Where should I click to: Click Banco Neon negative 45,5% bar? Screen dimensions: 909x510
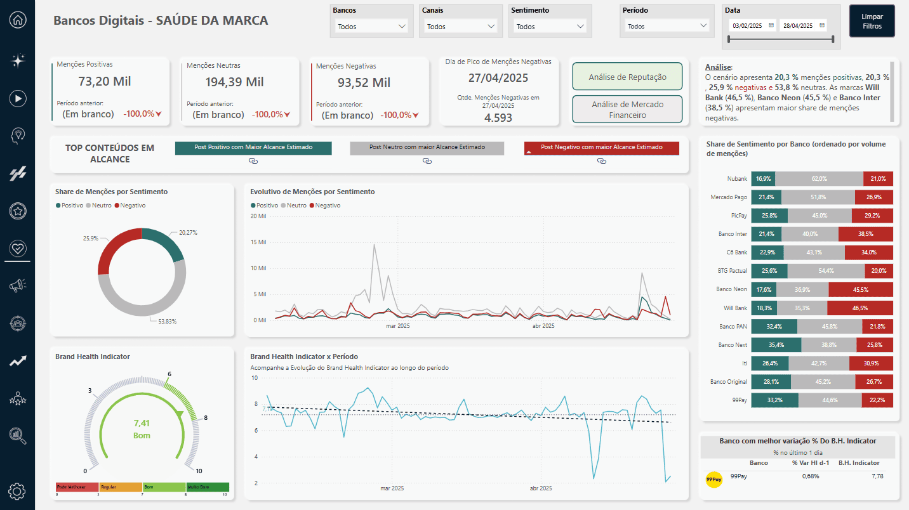pos(861,289)
